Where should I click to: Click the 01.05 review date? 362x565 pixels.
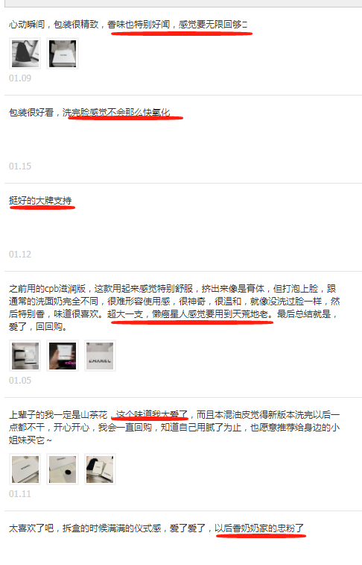pyautogui.click(x=20, y=381)
